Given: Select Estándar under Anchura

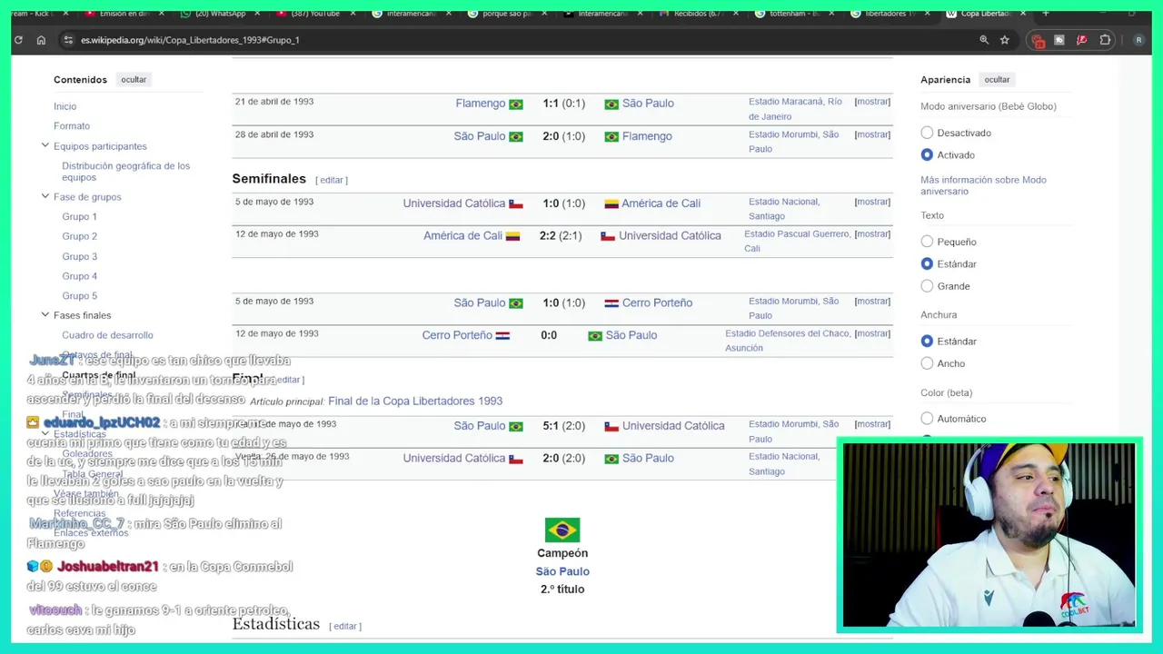Looking at the screenshot, I should coord(927,342).
